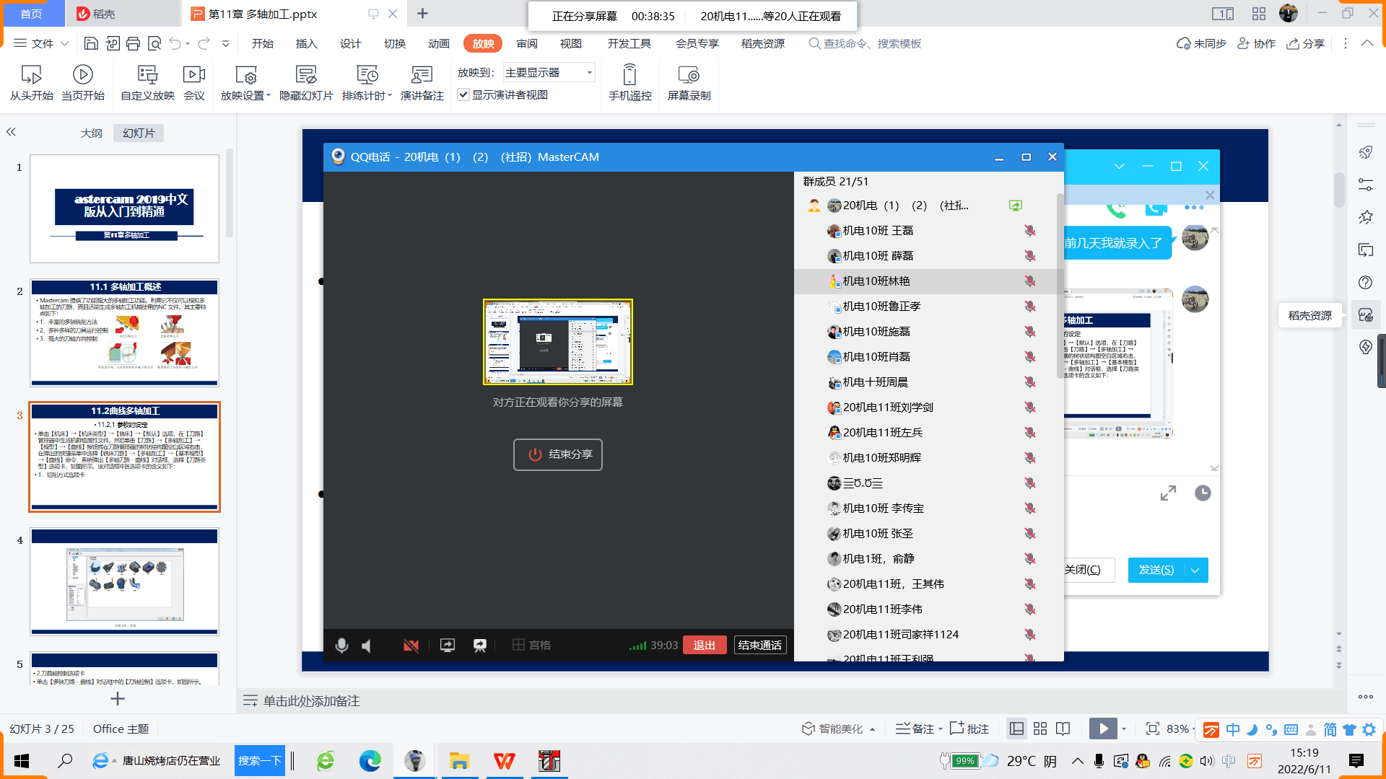1386x779 pixels.
Task: Click 隐藏幻灯片 hide slide icon
Action: (306, 75)
